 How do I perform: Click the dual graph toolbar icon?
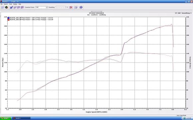click(19, 7)
